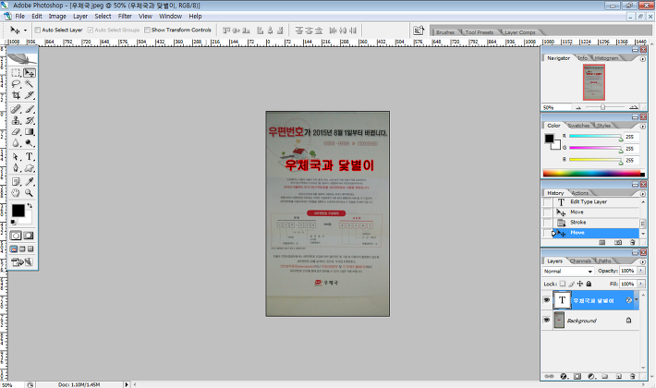Open the Navigator panel flyout menu

click(643, 59)
